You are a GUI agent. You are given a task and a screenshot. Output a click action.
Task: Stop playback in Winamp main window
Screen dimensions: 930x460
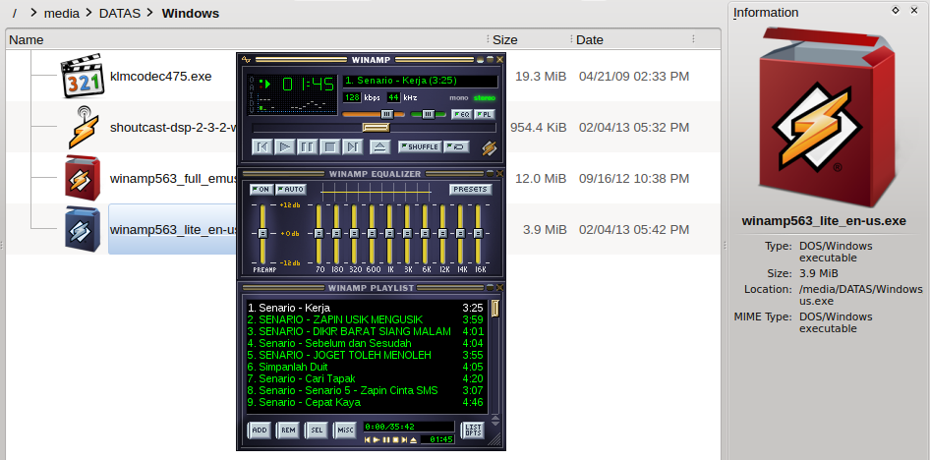(x=329, y=146)
